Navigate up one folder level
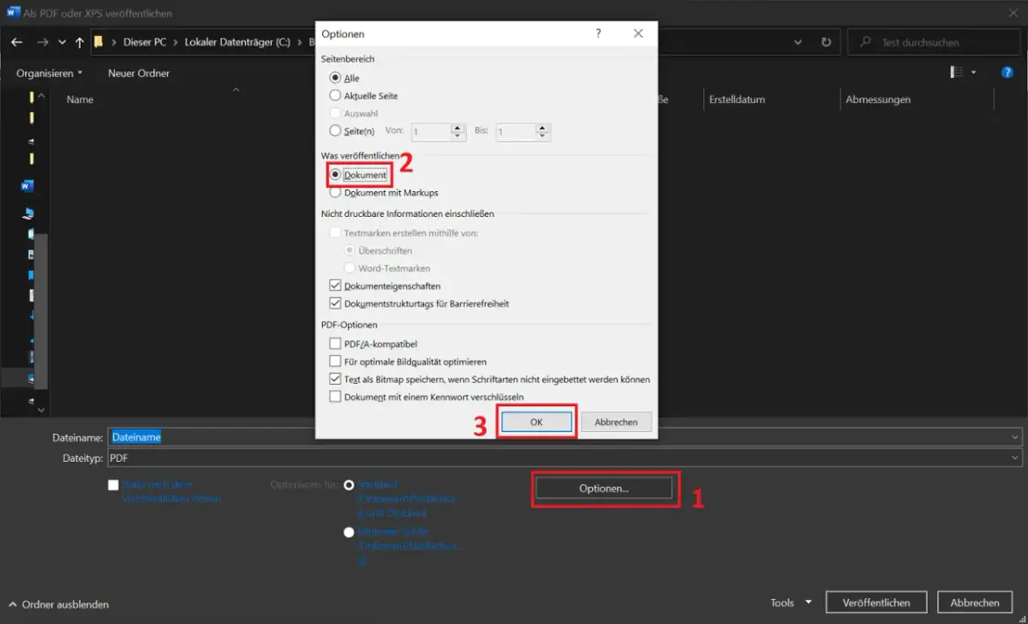Viewport: 1028px width, 624px height. pyautogui.click(x=79, y=41)
